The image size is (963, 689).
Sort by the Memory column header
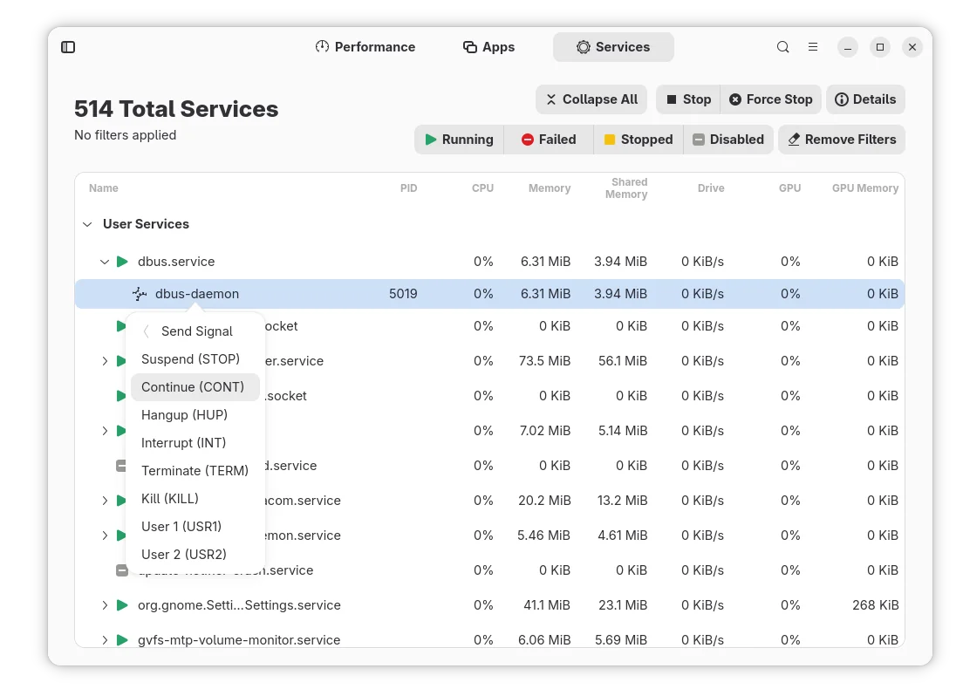pyautogui.click(x=549, y=188)
